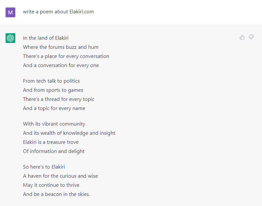Viewport: 262px width, 206px height.
Task: Click the purple M user avatar
Action: click(x=10, y=12)
